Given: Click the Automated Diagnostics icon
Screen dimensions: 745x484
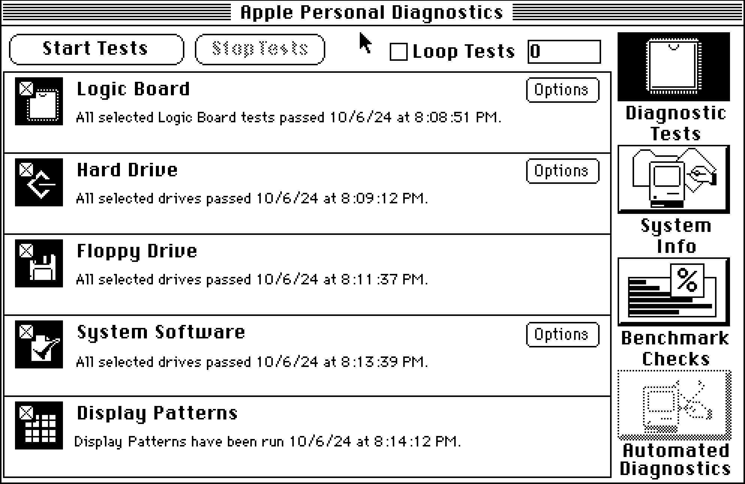Looking at the screenshot, I should [x=674, y=405].
